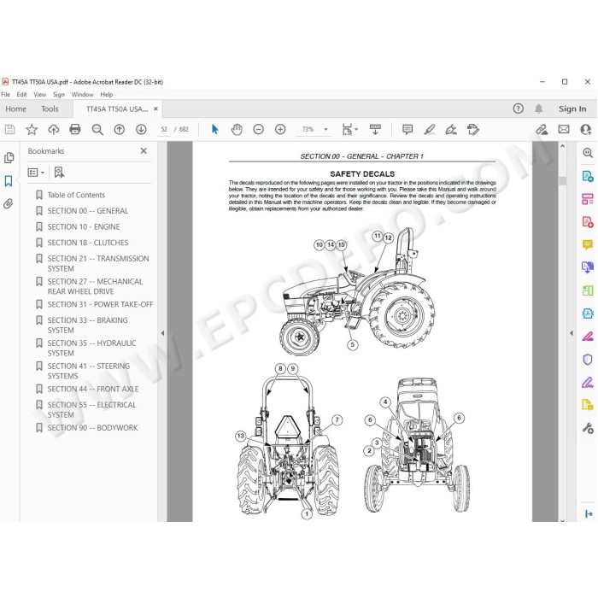Screen dimensions: 598x598
Task: Open the File menu
Action: (x=6, y=95)
